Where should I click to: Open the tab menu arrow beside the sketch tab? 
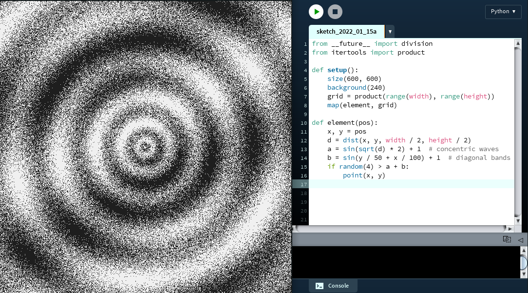pos(390,31)
